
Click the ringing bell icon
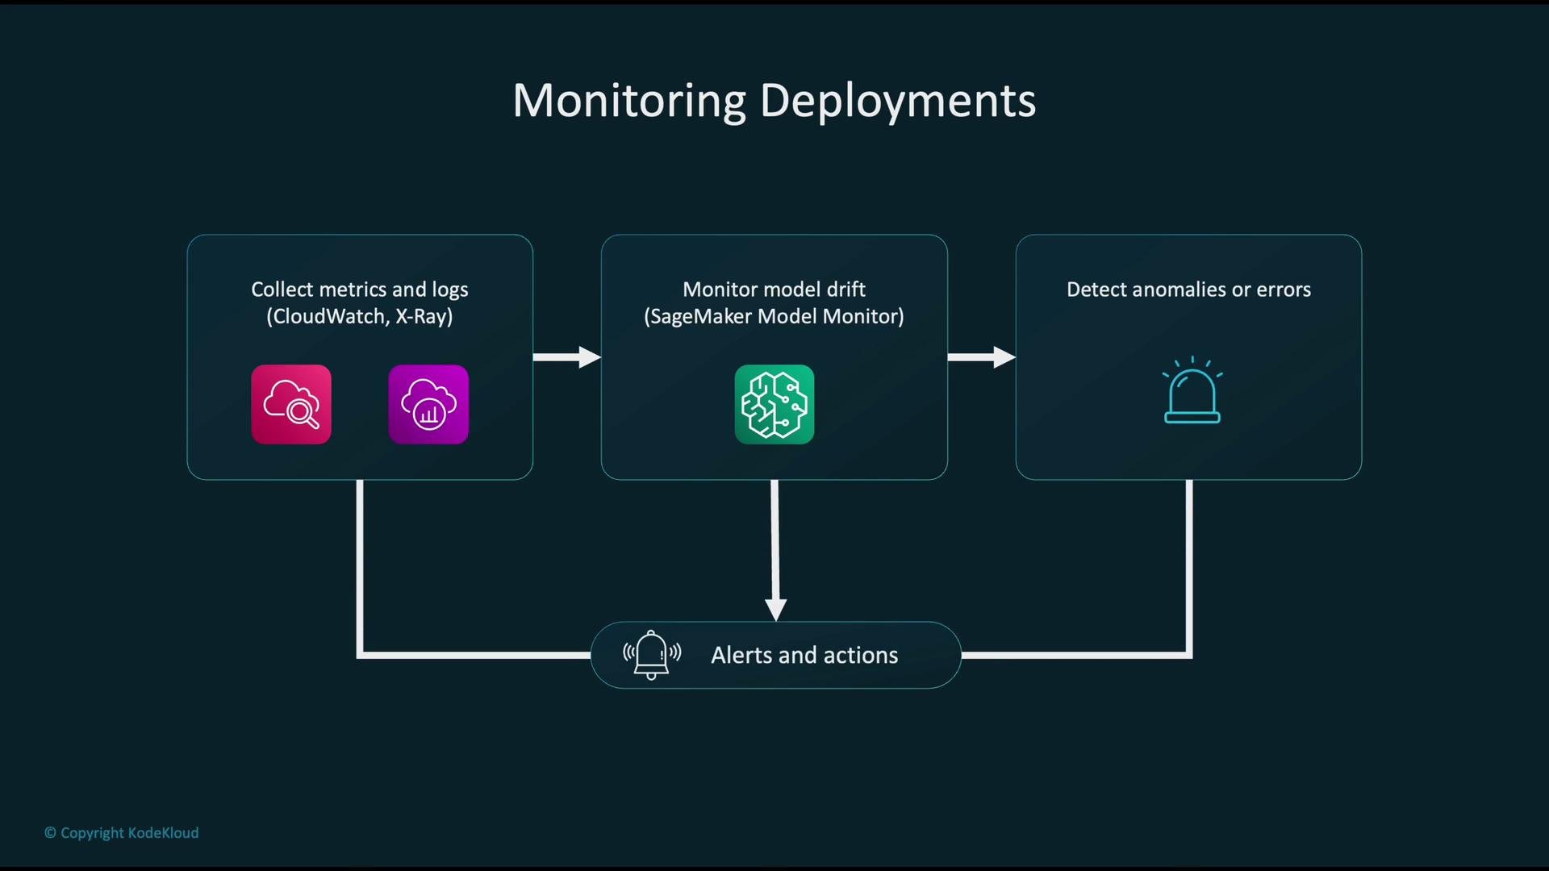(x=652, y=655)
